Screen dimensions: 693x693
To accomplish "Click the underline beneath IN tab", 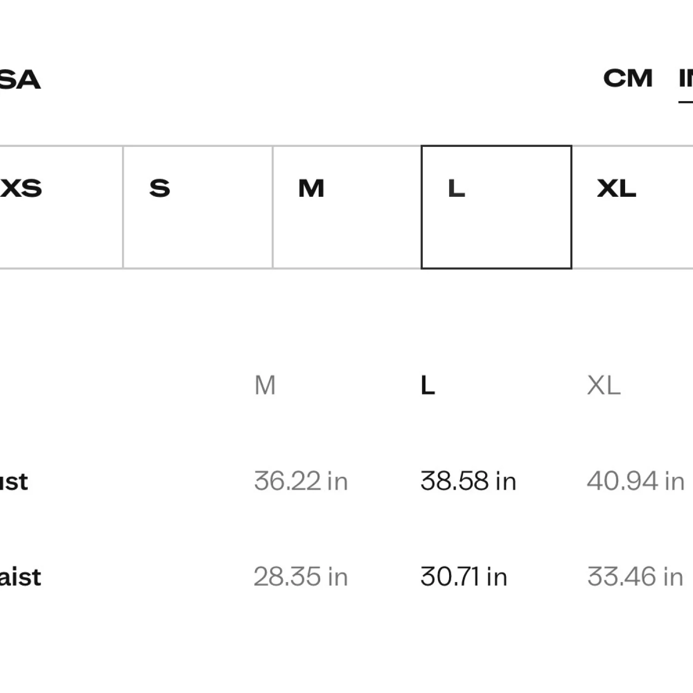I will [686, 102].
